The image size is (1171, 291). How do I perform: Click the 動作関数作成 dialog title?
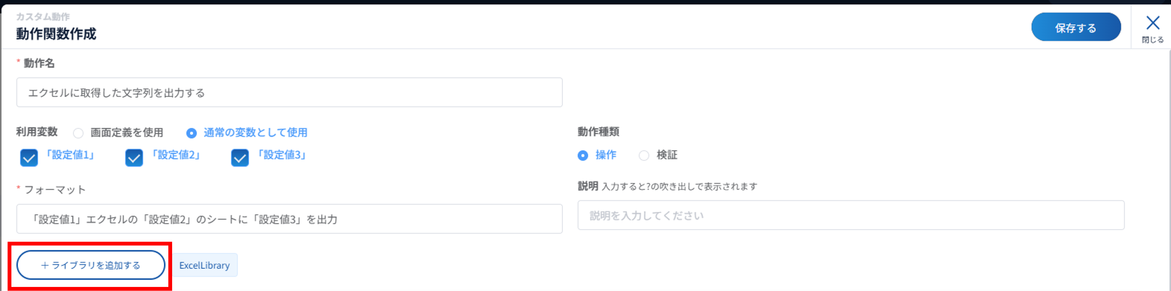56,34
